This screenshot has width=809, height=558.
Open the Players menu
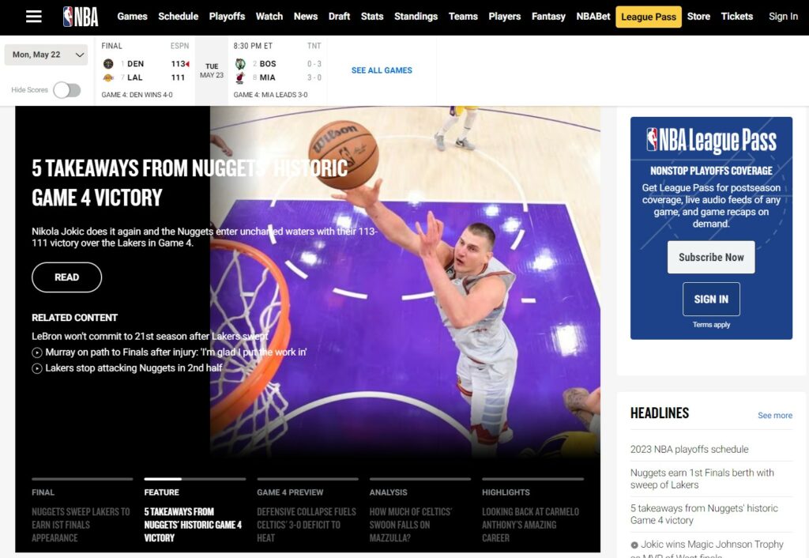tap(505, 17)
